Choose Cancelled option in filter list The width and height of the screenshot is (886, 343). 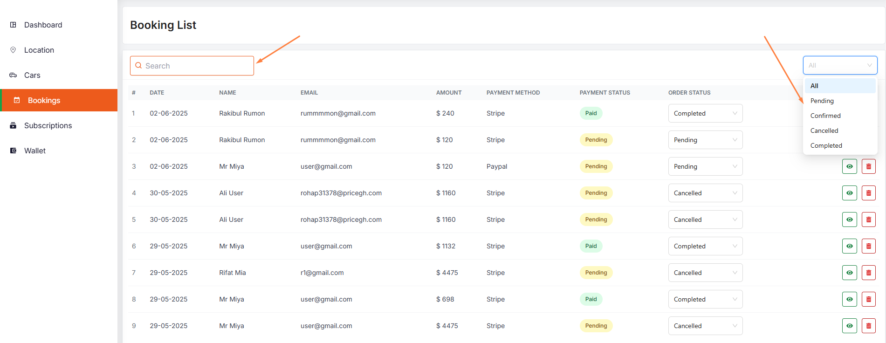pos(824,130)
